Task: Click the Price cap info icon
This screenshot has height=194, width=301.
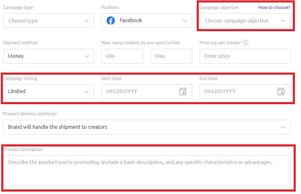Action: tap(245, 43)
